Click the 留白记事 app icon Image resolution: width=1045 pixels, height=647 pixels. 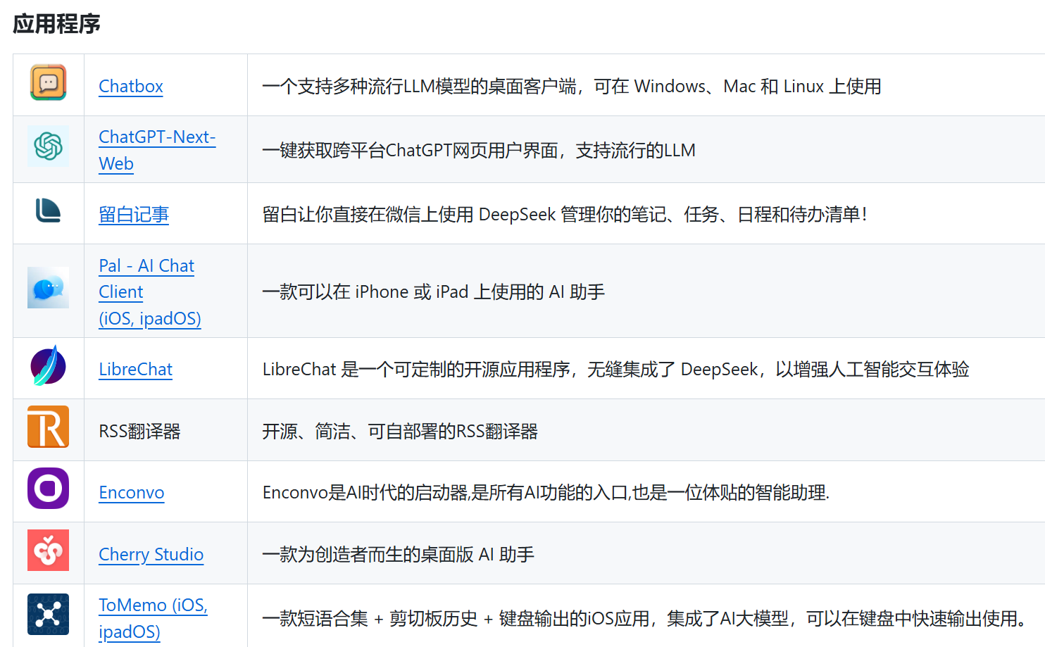point(48,211)
